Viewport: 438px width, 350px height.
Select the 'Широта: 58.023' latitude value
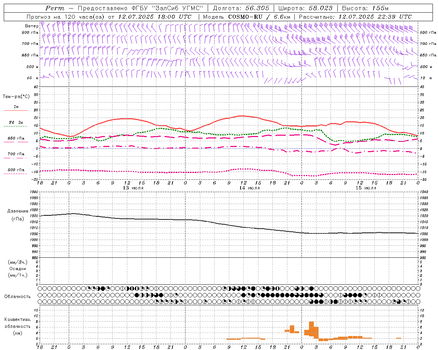(x=305, y=8)
